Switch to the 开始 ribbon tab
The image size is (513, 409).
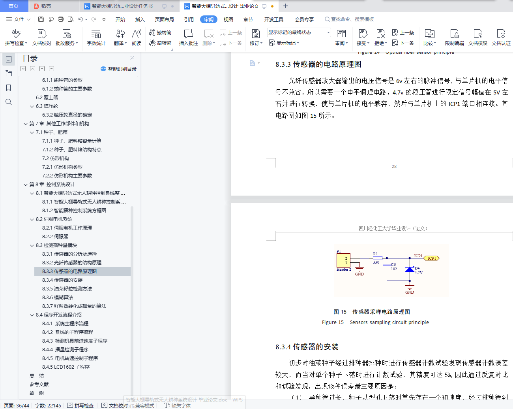120,19
